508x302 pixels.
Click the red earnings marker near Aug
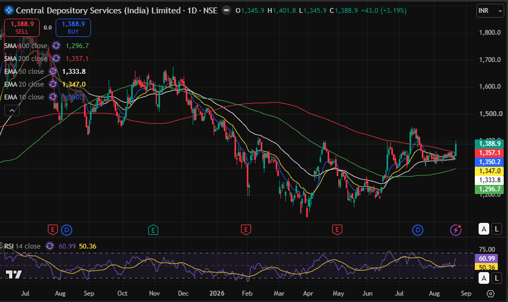(x=52, y=230)
